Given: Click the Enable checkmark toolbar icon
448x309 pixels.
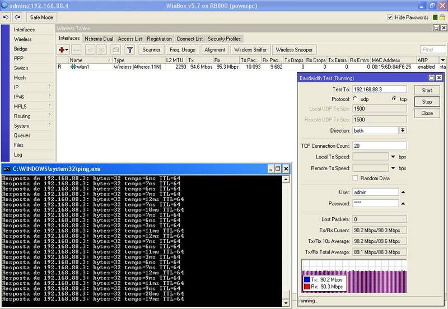Looking at the screenshot, I should 90,50.
